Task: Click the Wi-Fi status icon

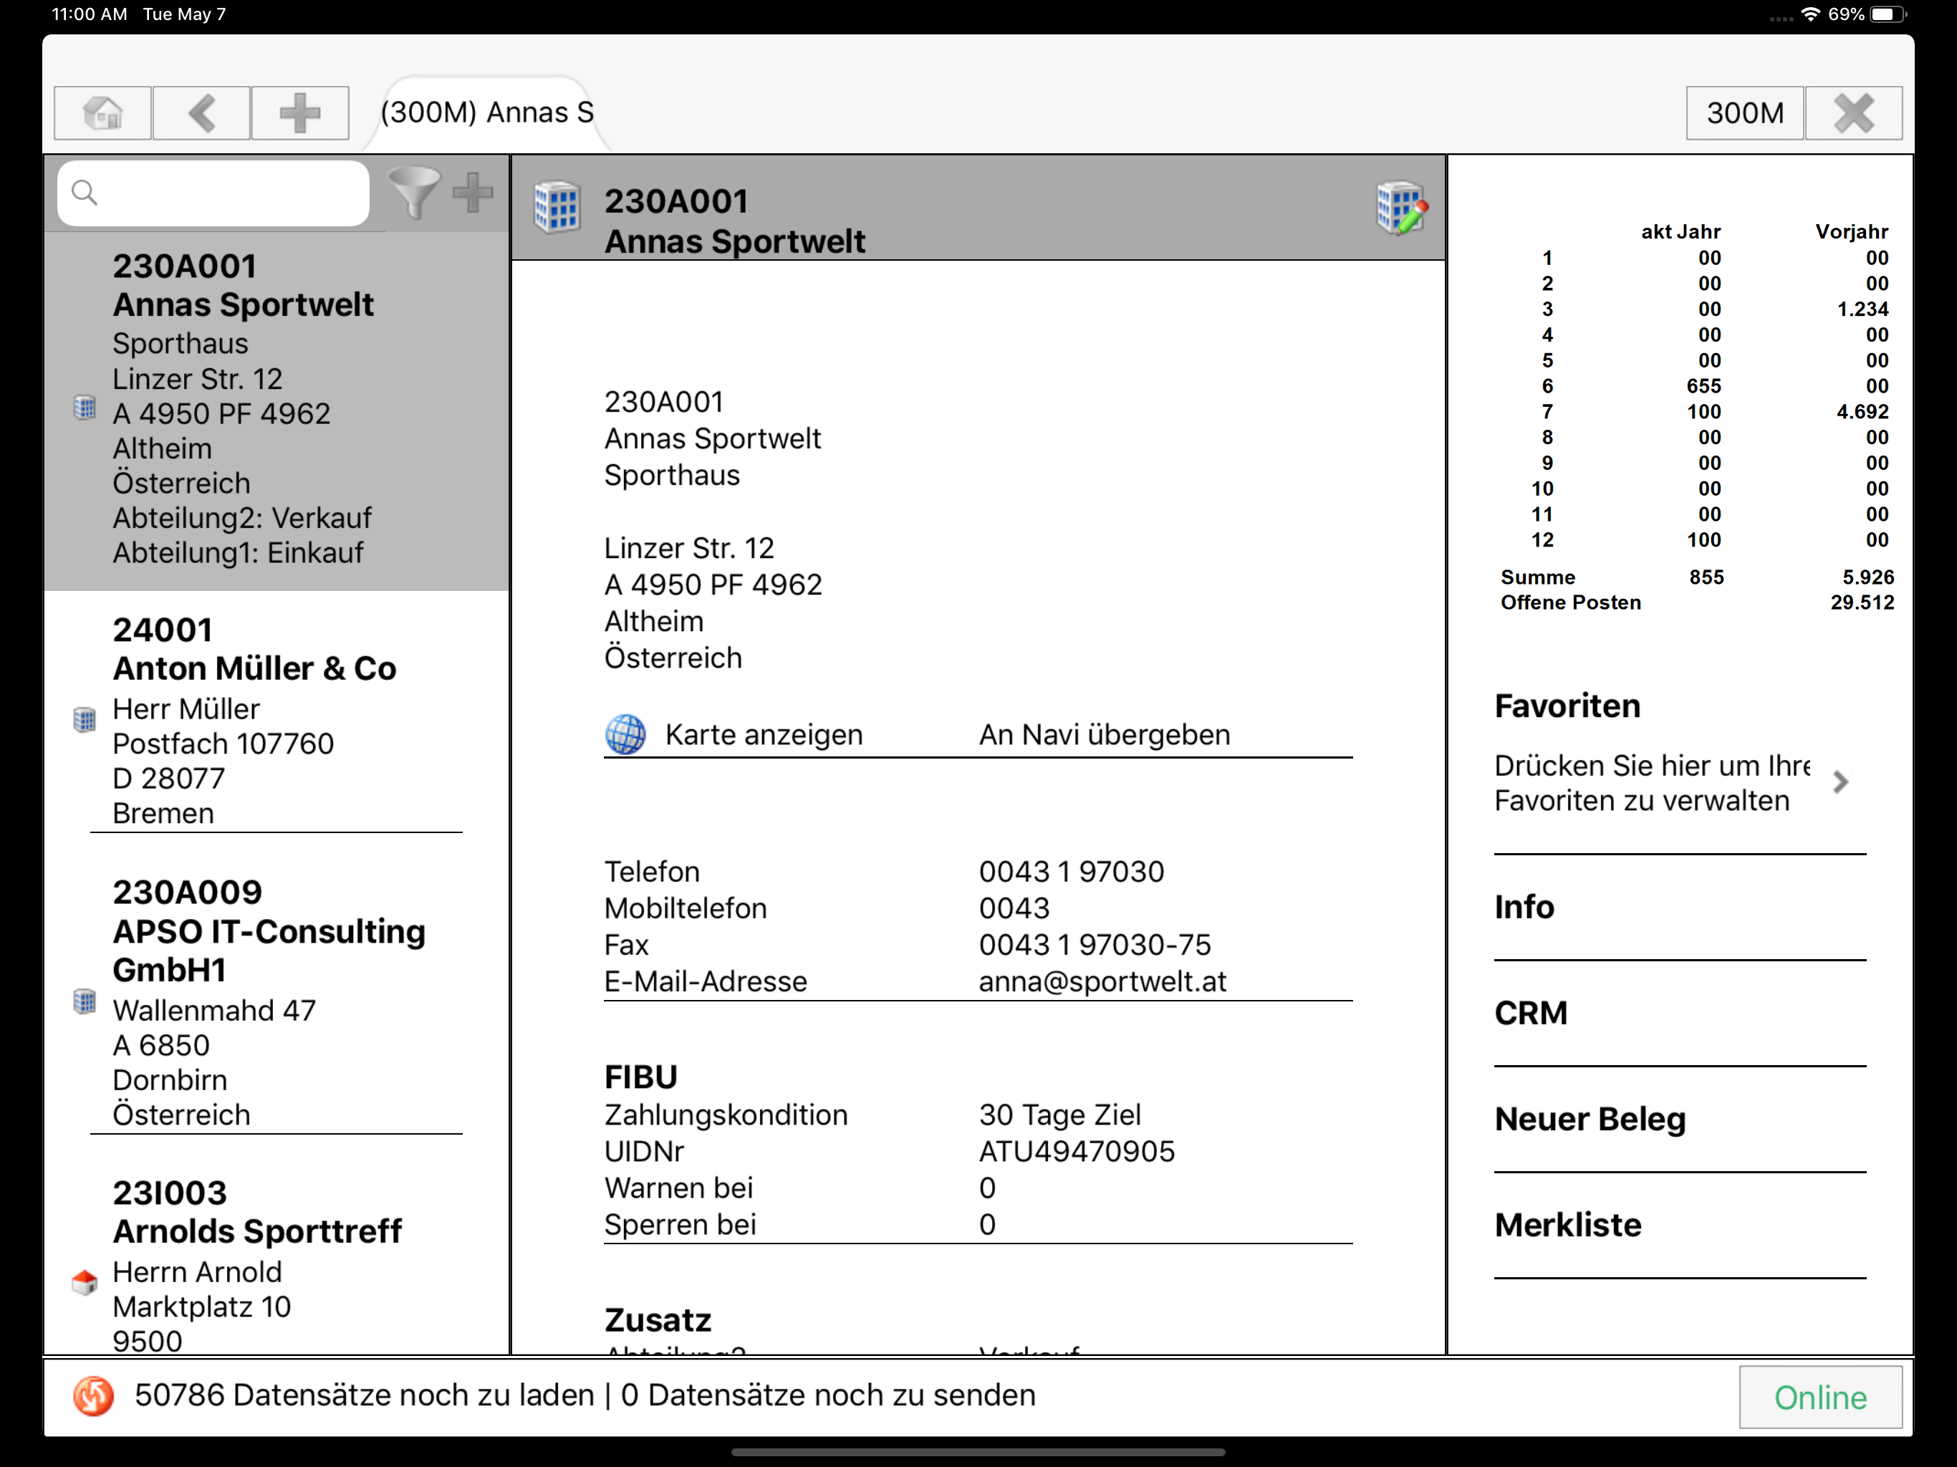Action: tap(1810, 14)
